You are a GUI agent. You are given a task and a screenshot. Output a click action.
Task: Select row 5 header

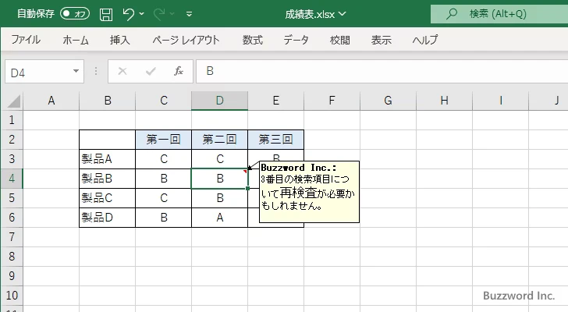click(12, 198)
